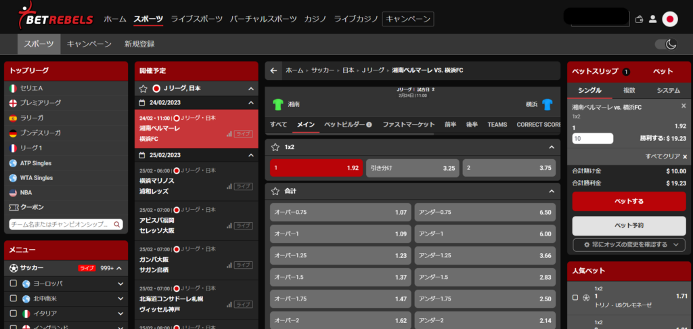
Task: Check the イタリア checkbox
Action: [x=14, y=313]
